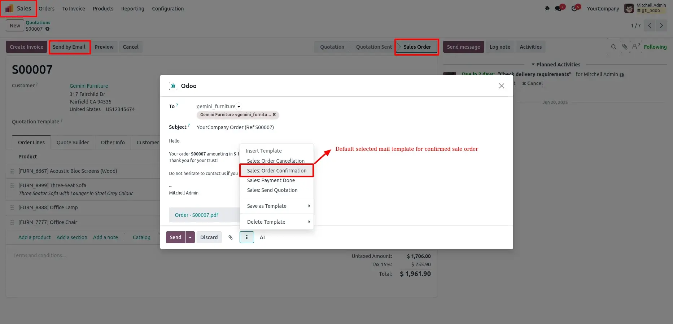Screen dimensions: 673x324
Task: Click the Send button in dialog
Action: coord(176,237)
